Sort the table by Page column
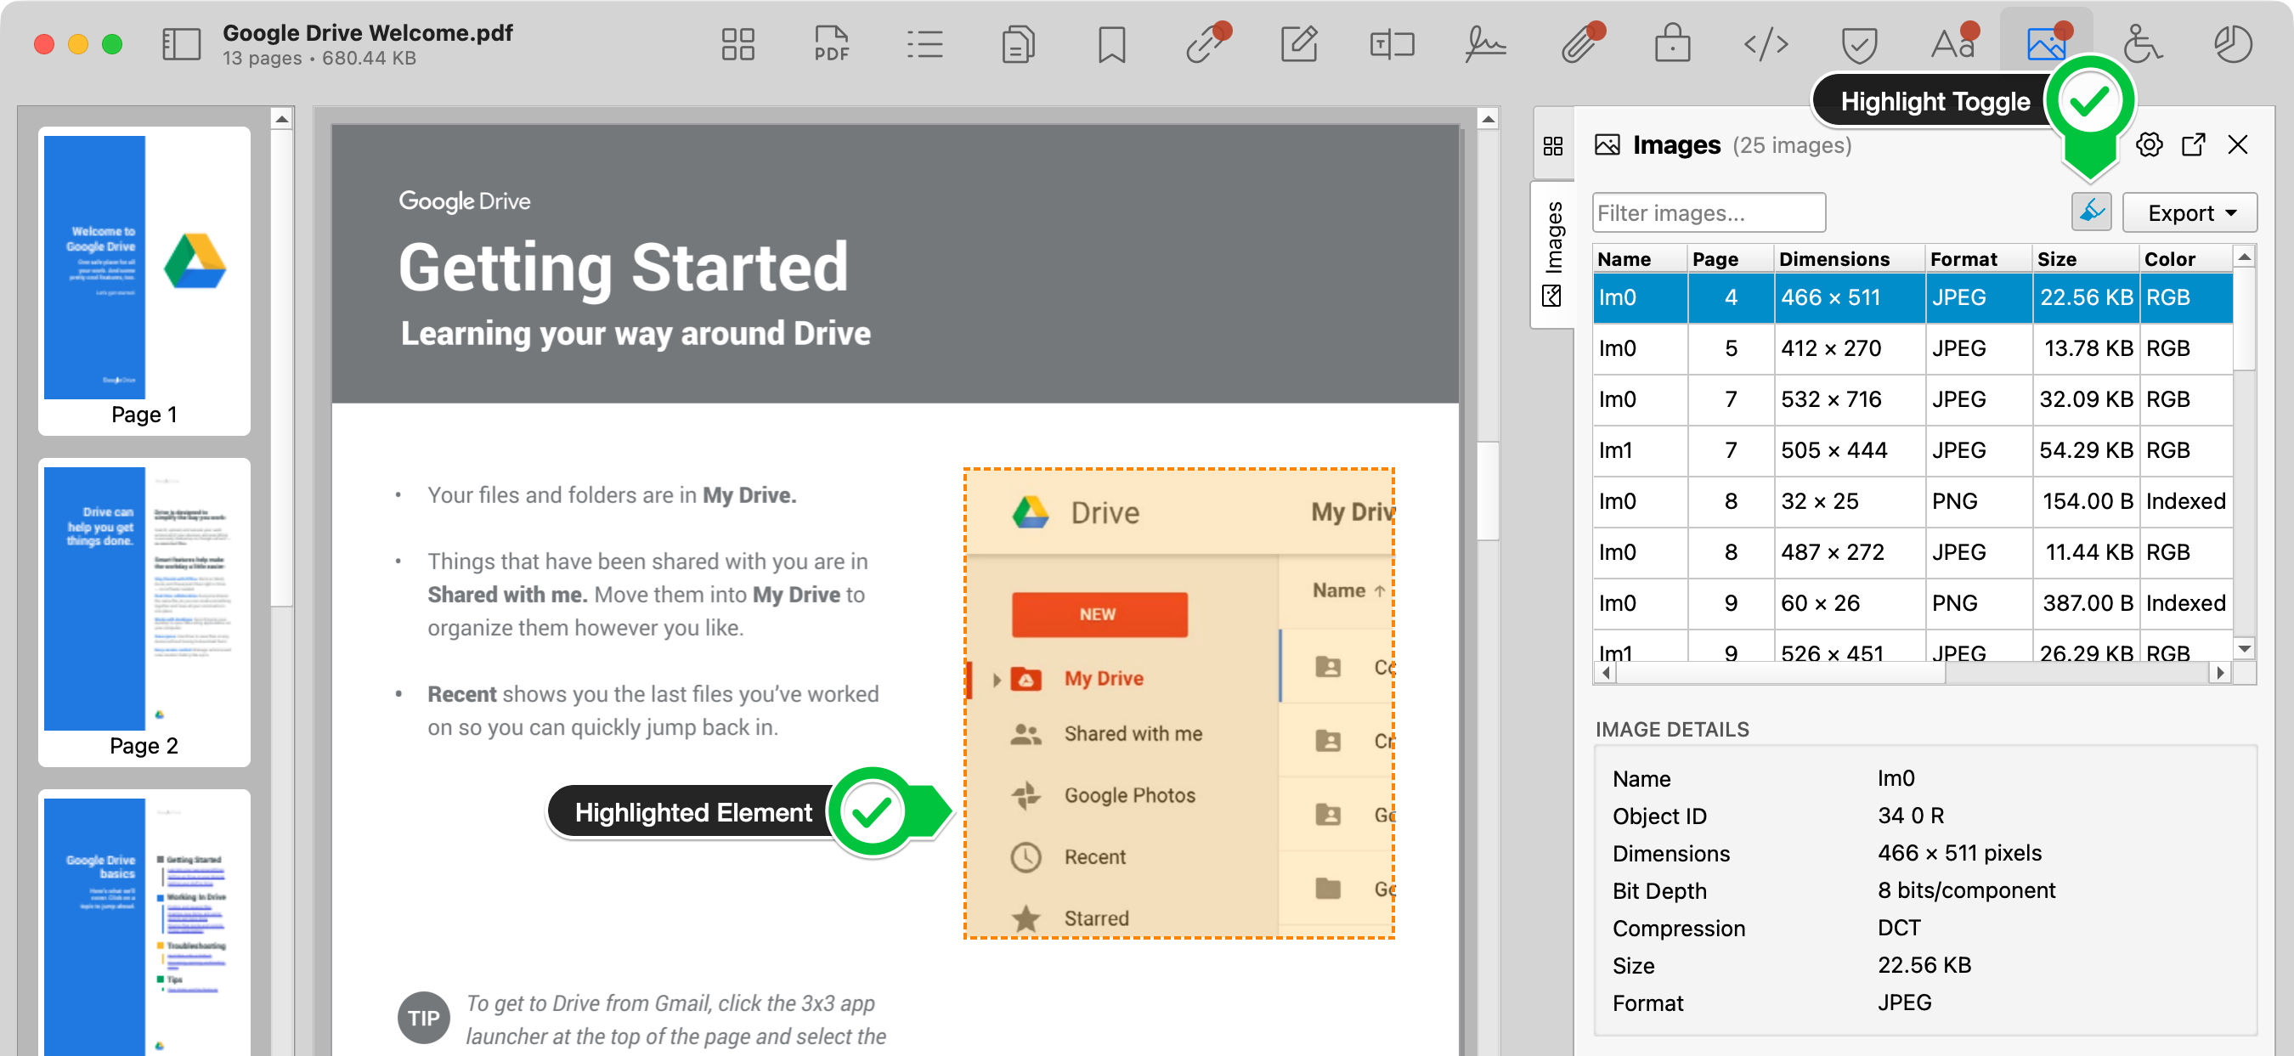The width and height of the screenshot is (2294, 1056). coord(1729,258)
